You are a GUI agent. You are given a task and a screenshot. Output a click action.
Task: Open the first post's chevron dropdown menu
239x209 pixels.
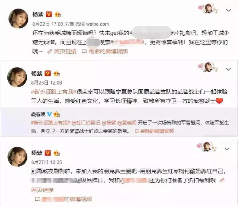(x=228, y=10)
